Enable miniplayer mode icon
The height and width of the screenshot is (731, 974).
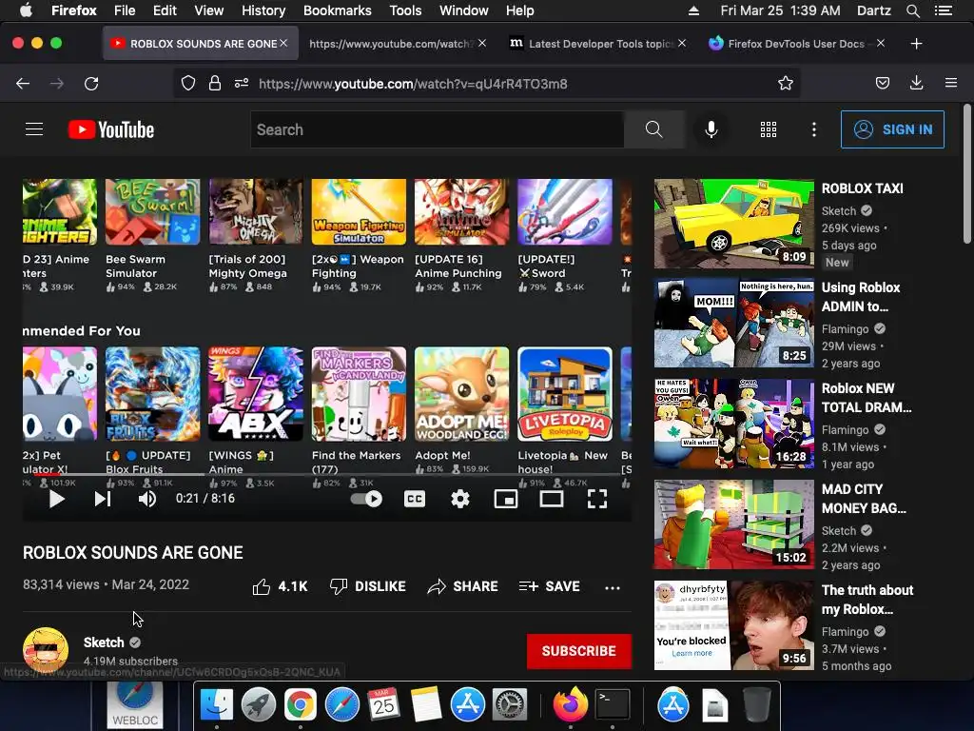[x=506, y=499]
